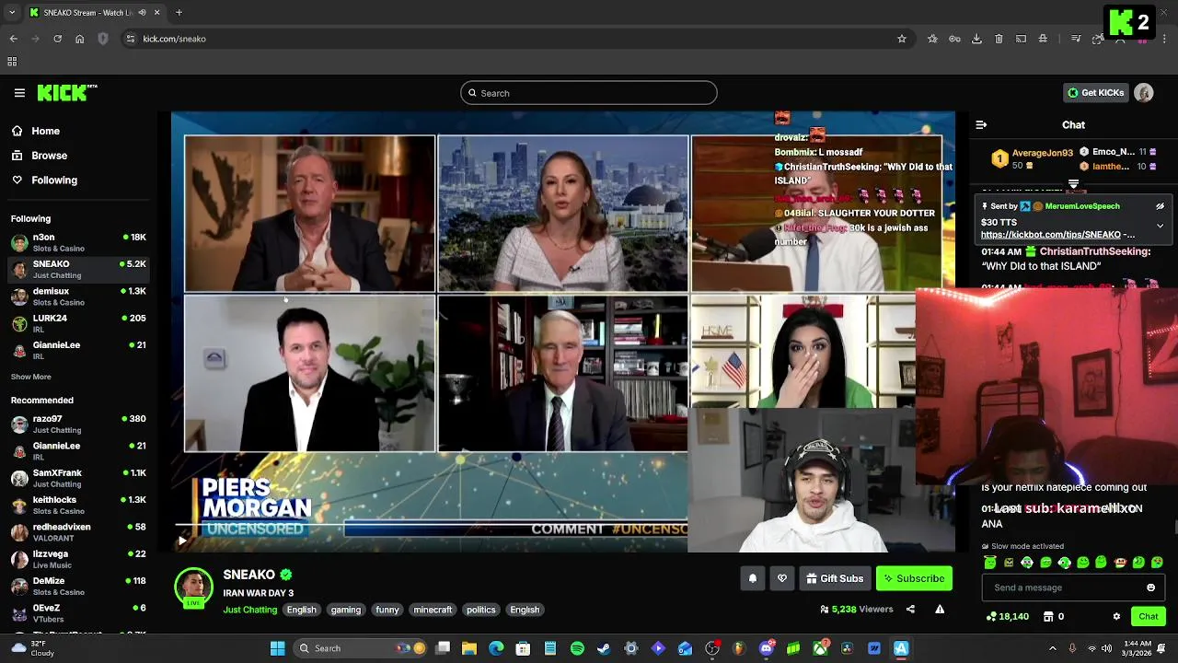Open LURK24 channel in sidebar

point(78,323)
